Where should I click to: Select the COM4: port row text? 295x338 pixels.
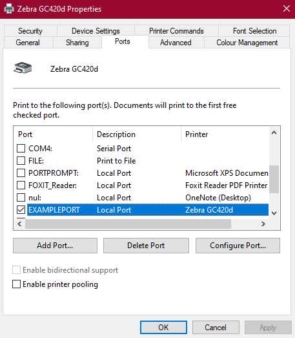click(40, 149)
